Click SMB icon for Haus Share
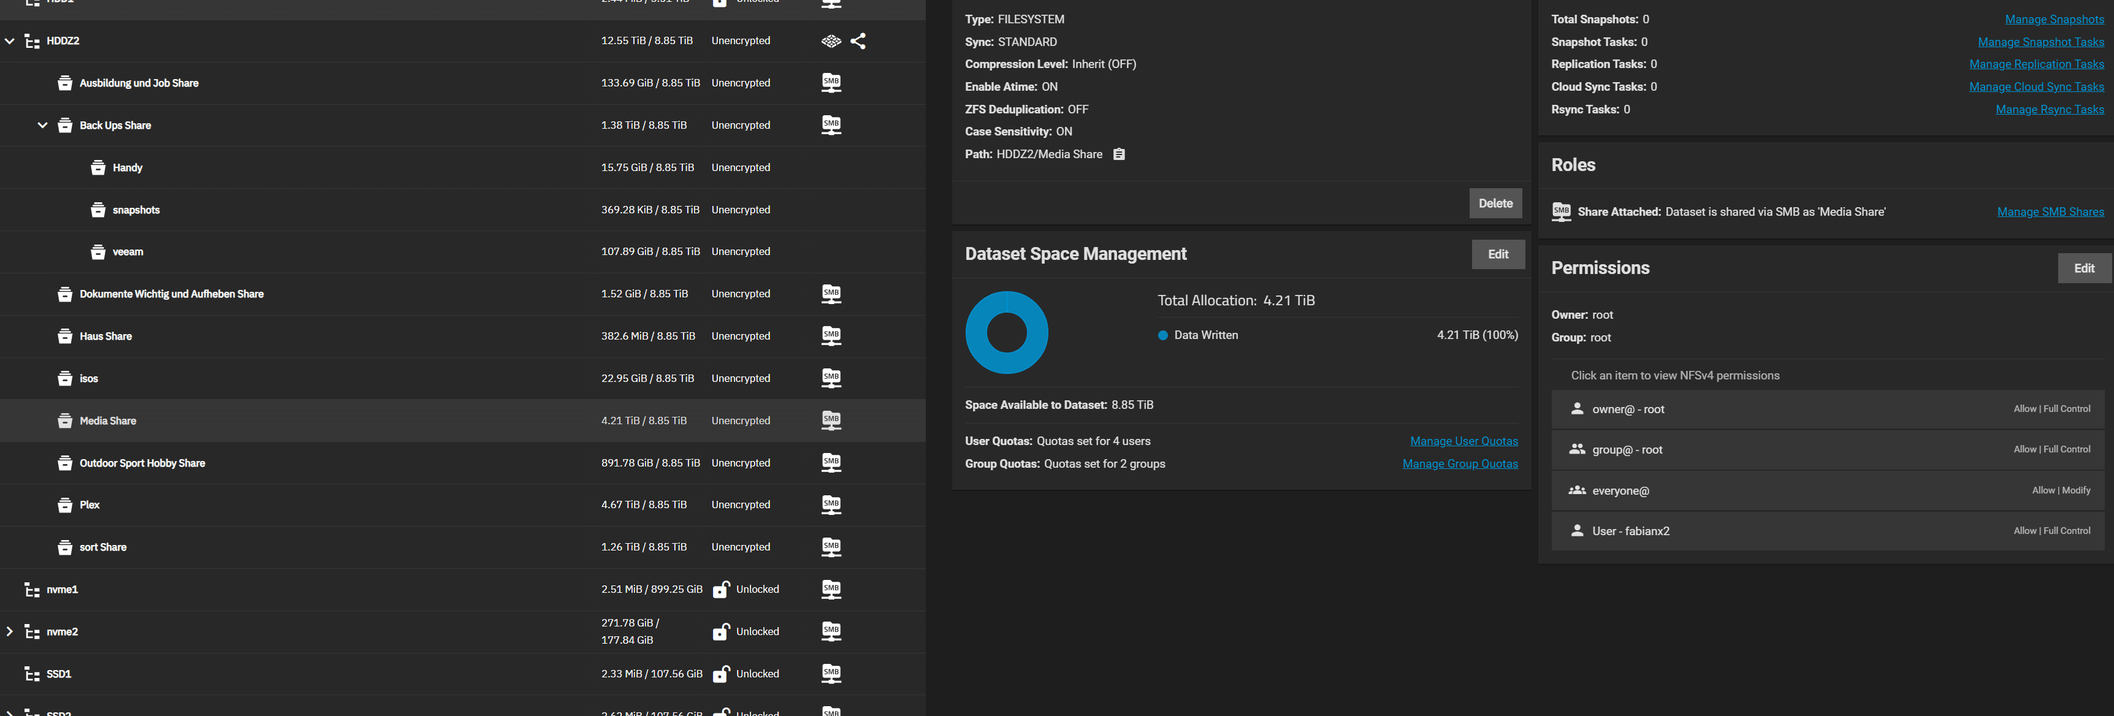The height and width of the screenshot is (716, 2114). (x=831, y=337)
